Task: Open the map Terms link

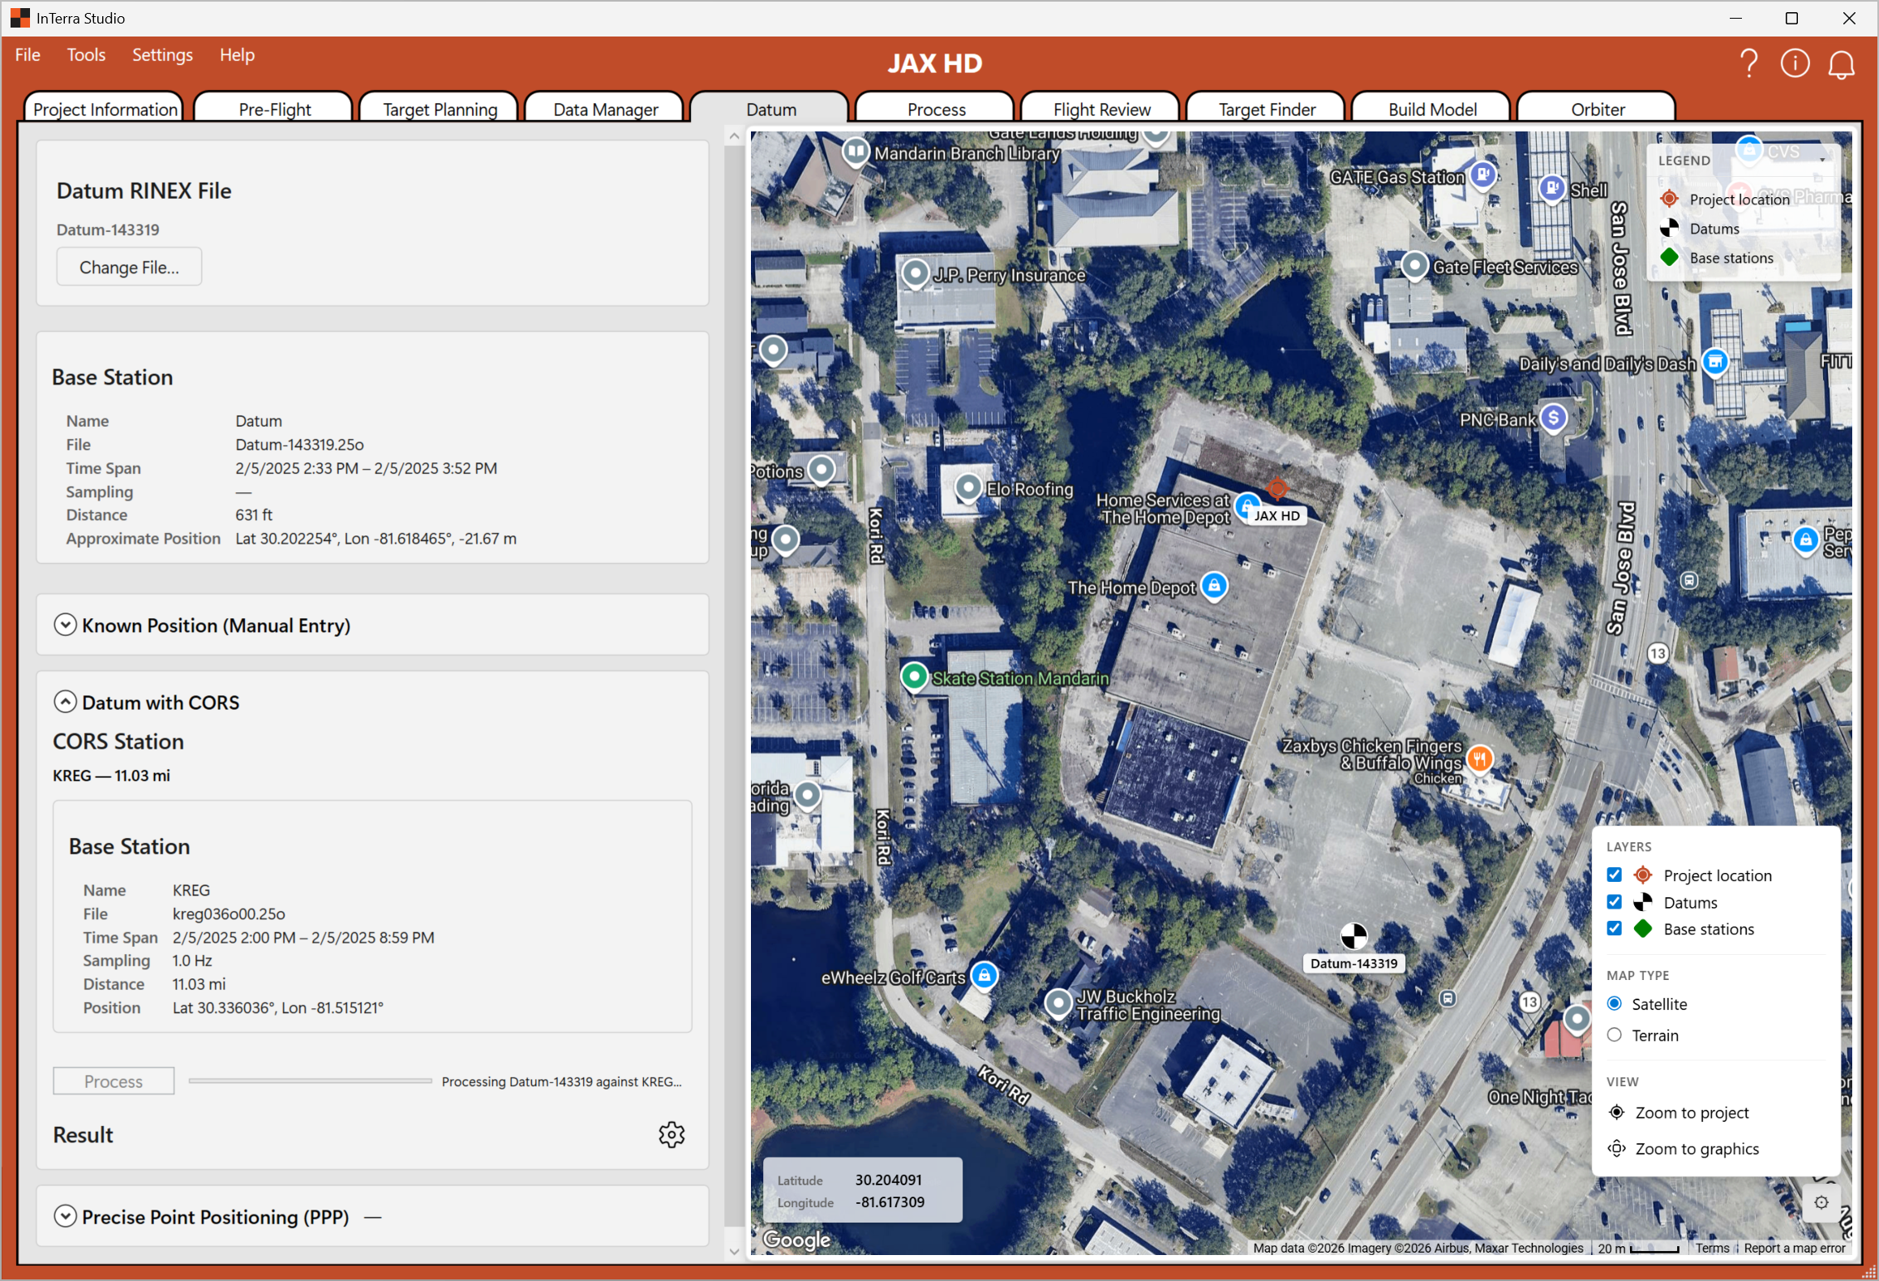Action: (1712, 1248)
